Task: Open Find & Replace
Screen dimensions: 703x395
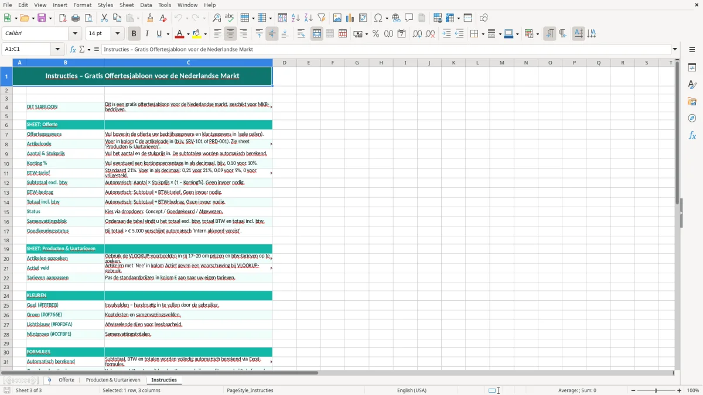Action: 216,18
